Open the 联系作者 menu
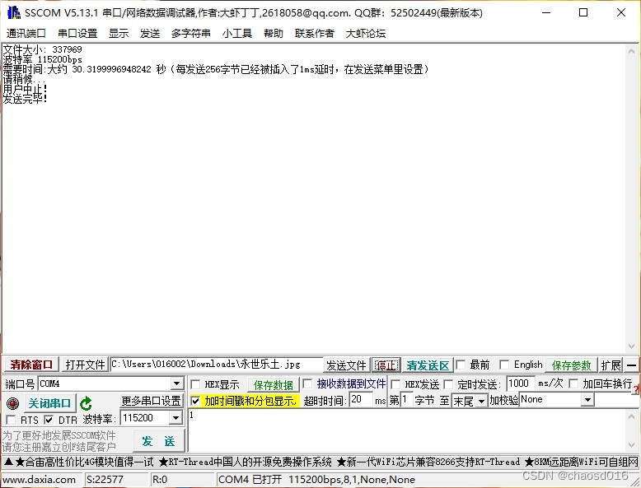Screen dimensions: 641x488 315,34
